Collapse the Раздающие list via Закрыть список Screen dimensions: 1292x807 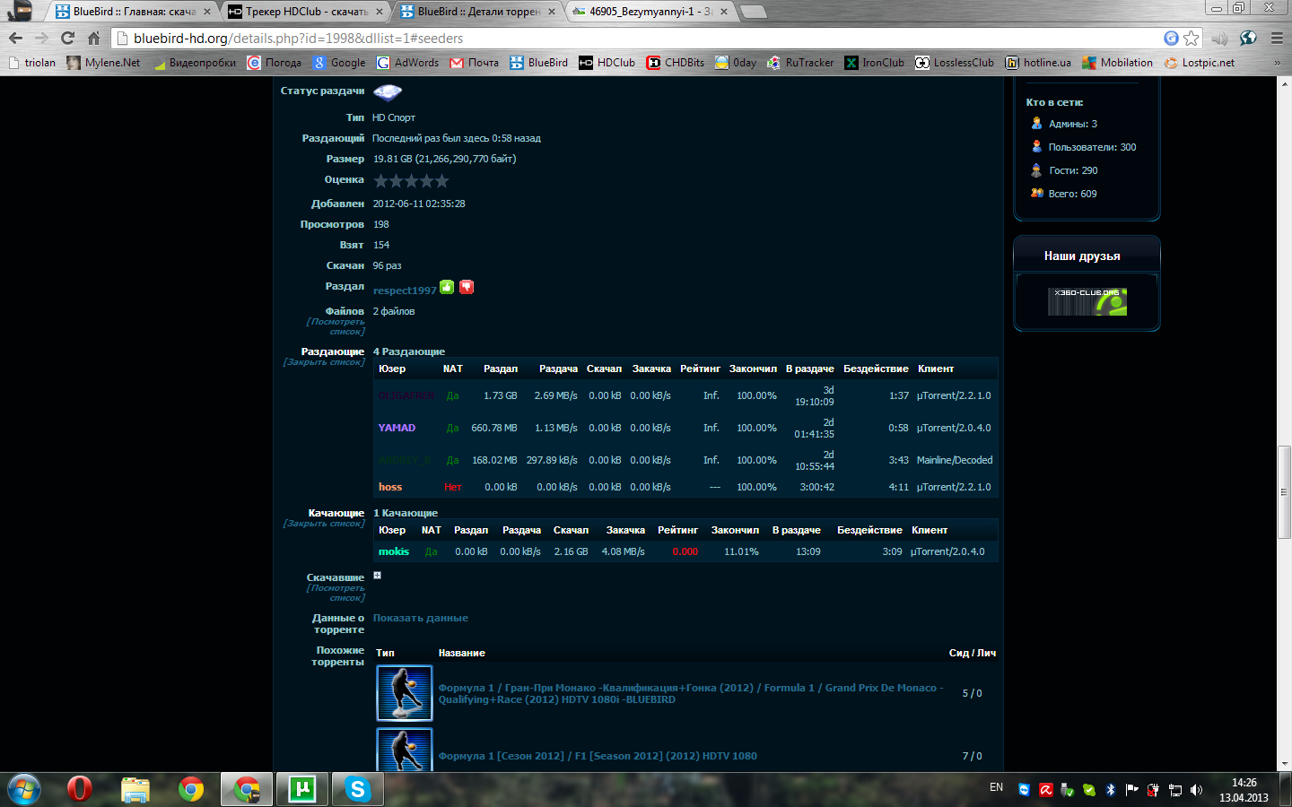(x=324, y=362)
